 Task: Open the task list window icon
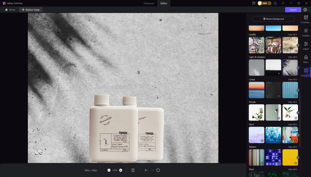pyautogui.click(x=254, y=4)
